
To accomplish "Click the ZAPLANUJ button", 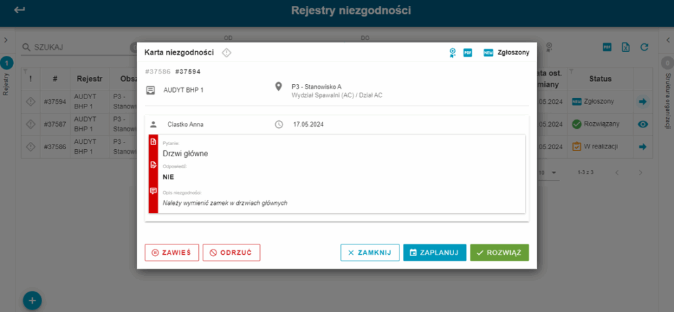I will [x=434, y=253].
